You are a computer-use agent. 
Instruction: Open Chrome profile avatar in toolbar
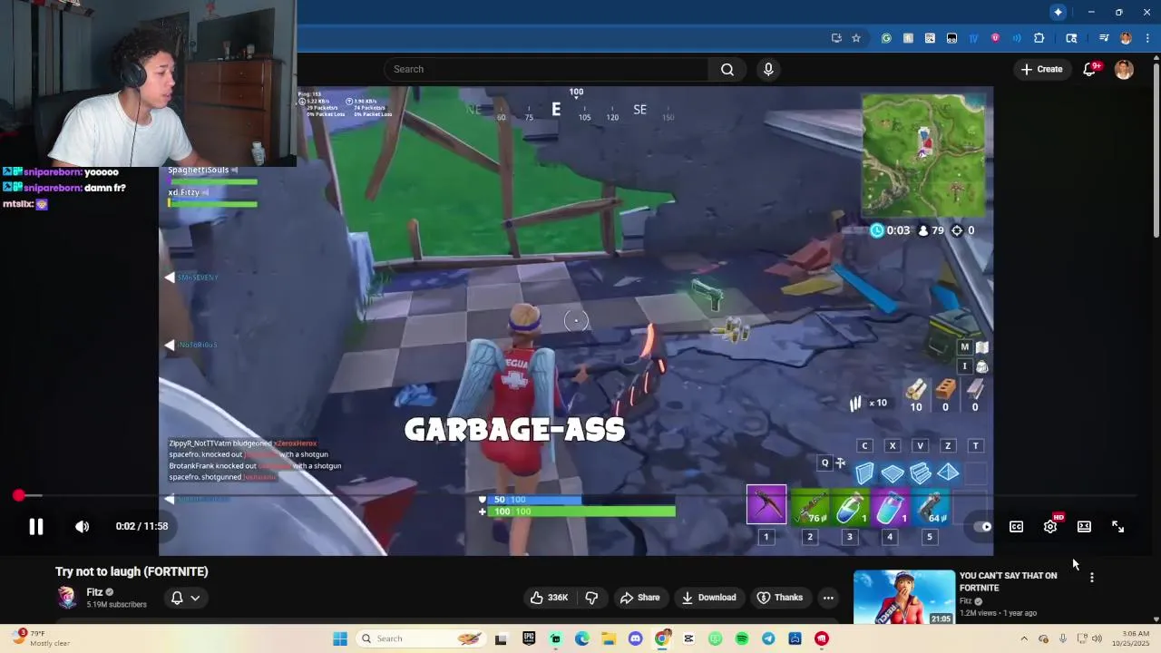point(1126,38)
